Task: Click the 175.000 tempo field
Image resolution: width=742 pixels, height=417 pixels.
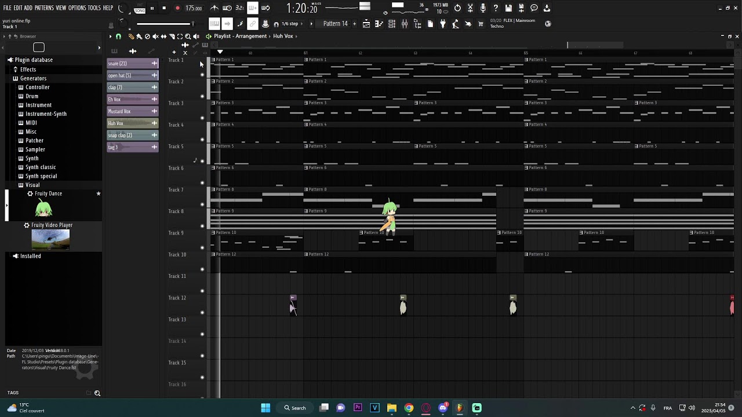Action: tap(194, 8)
